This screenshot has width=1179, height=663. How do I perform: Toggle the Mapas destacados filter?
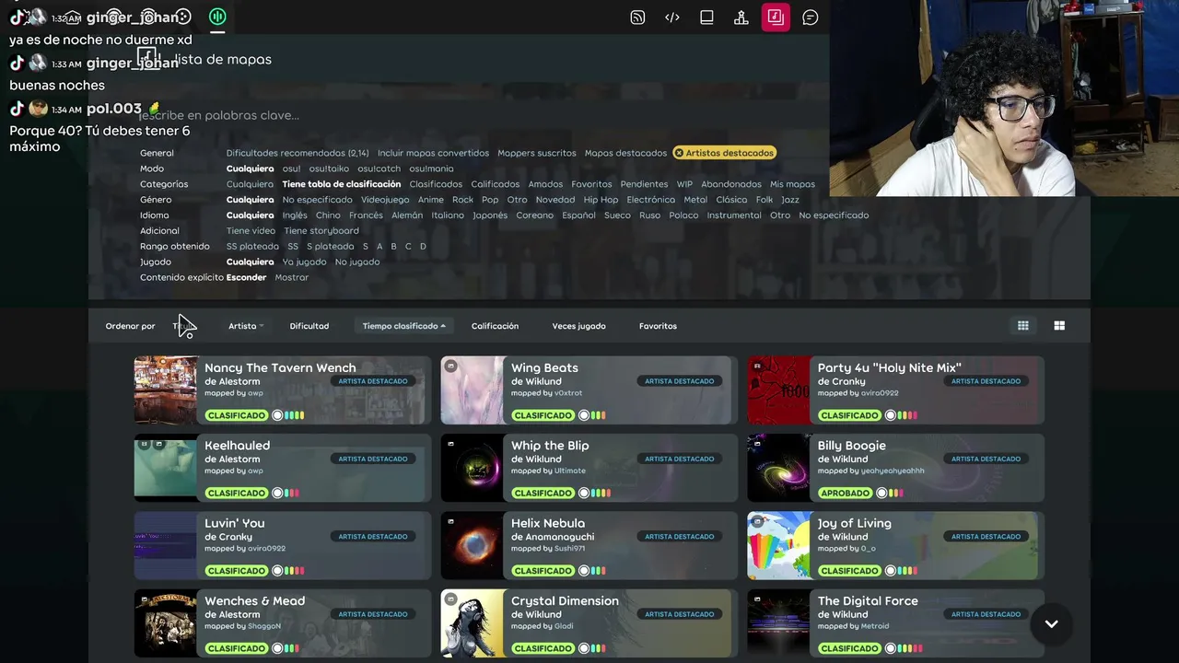625,153
